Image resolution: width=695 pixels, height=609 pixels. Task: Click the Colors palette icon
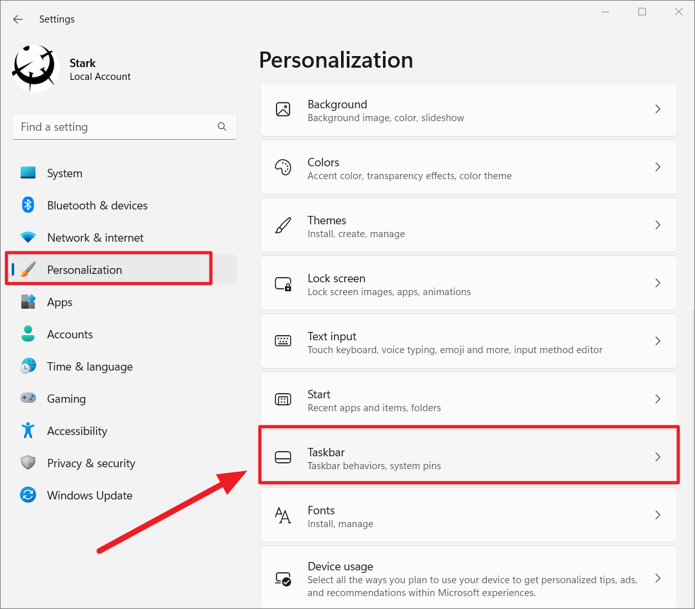point(283,167)
